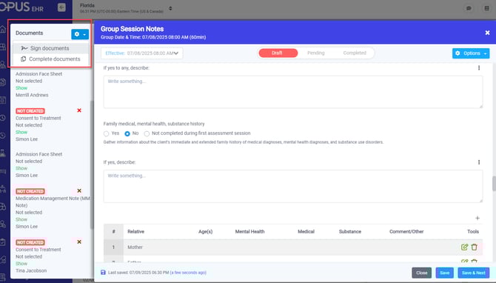
Task: Open the Documents gear dropdown
Action: (80, 34)
